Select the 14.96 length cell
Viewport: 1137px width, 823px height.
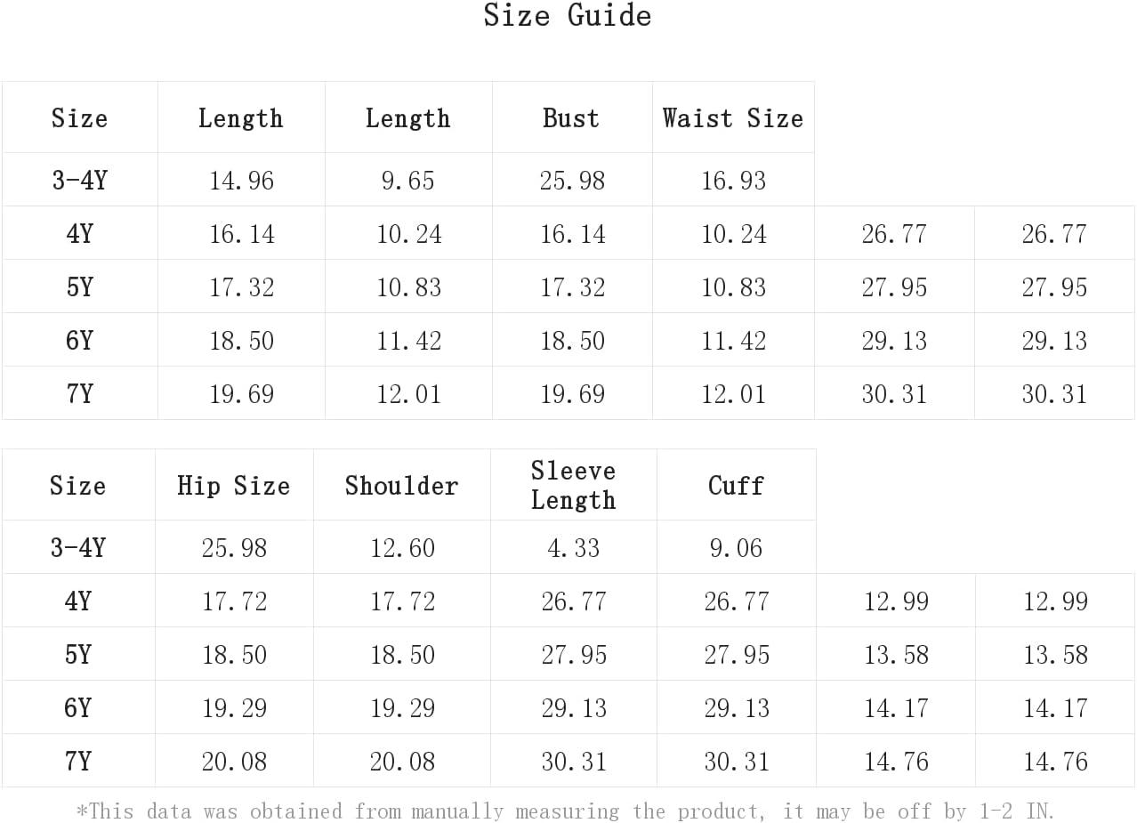241,181
